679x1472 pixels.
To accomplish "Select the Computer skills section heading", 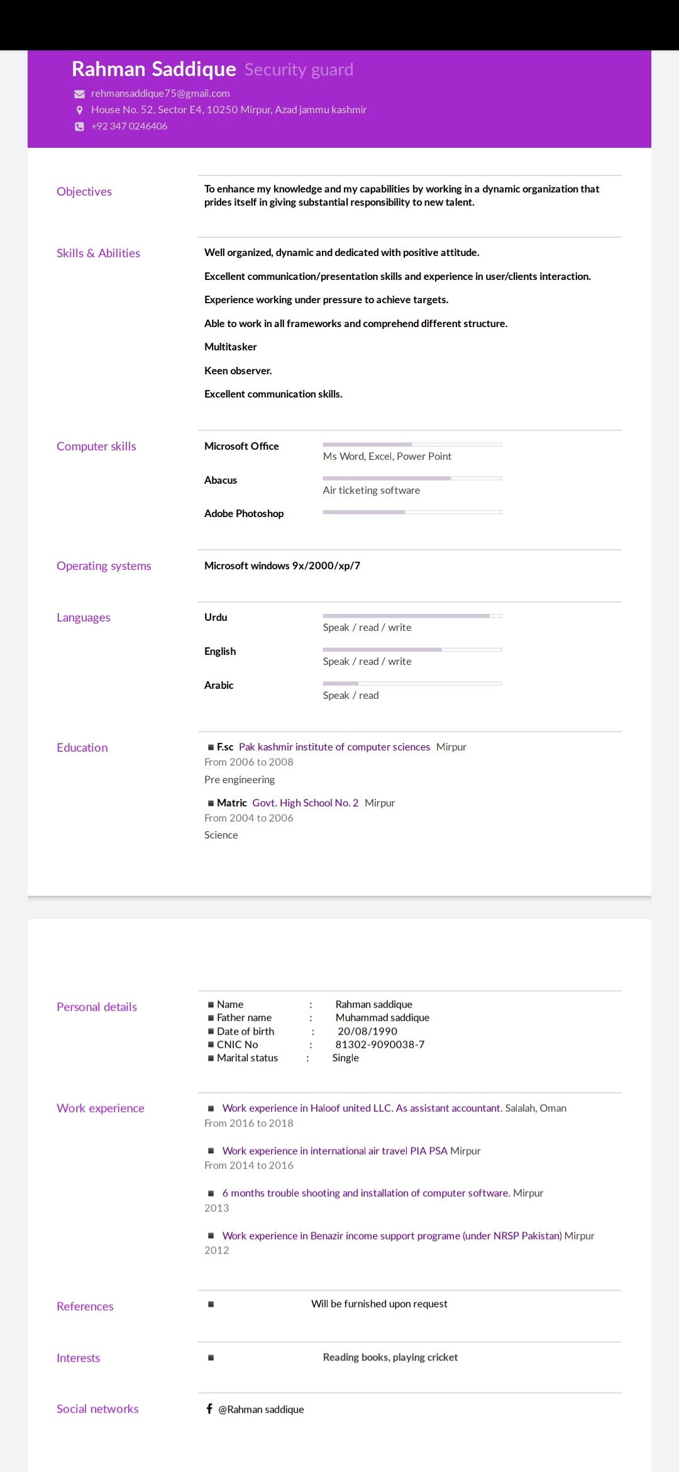I will click(x=96, y=446).
